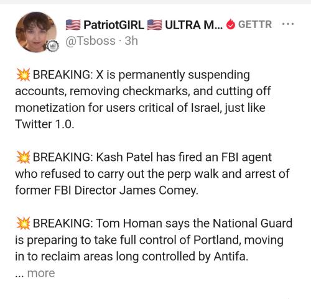Select the paragraph about fired FBI agent
Screen dimensions: 311x299
pyautogui.click(x=152, y=173)
